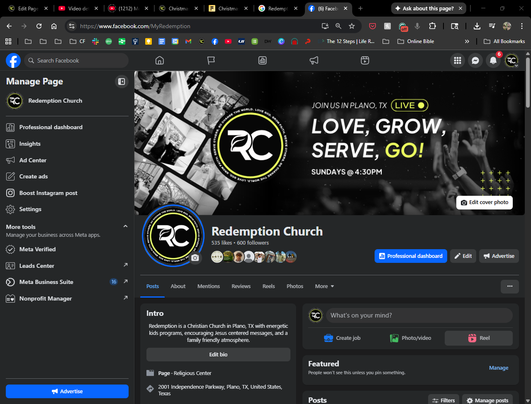The image size is (531, 404).
Task: Open Messenger from the top bar
Action: [x=475, y=60]
